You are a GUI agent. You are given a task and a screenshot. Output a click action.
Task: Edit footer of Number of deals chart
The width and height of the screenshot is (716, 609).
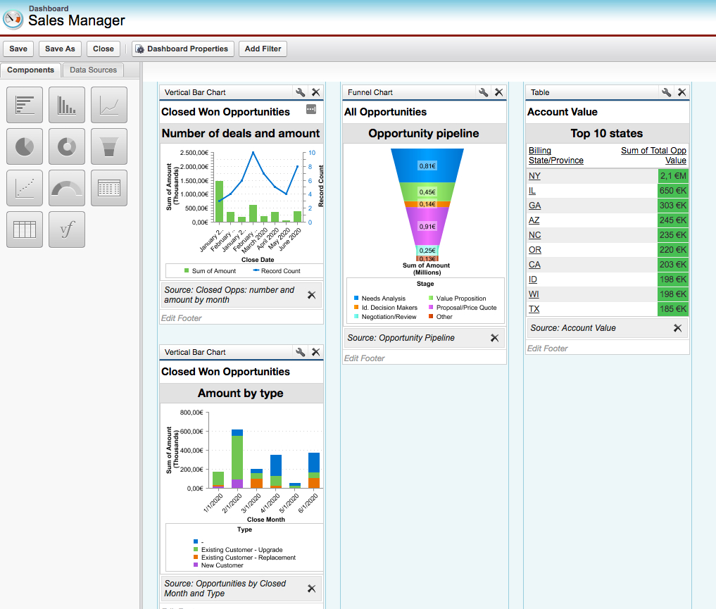pyautogui.click(x=181, y=318)
